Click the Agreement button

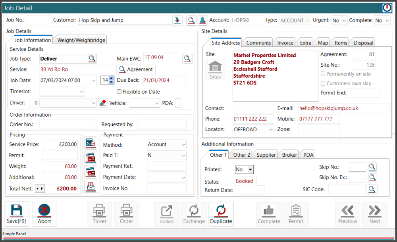pos(136,69)
